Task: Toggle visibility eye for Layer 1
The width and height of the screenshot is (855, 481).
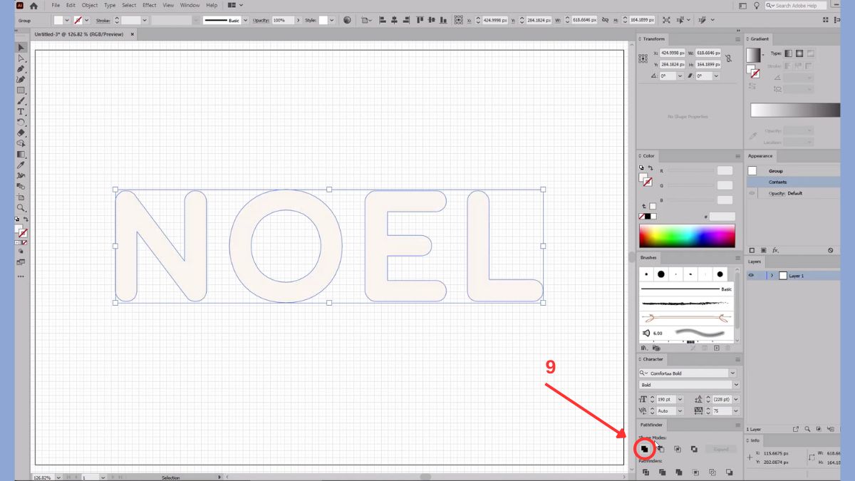Action: pos(751,275)
